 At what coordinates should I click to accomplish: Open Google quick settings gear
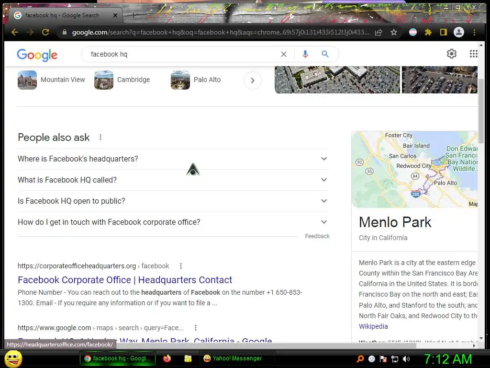452,54
